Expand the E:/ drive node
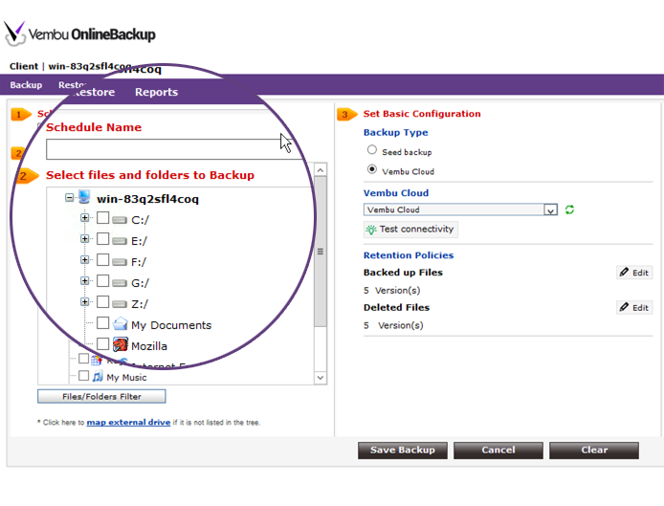664x506 pixels. coord(85,239)
